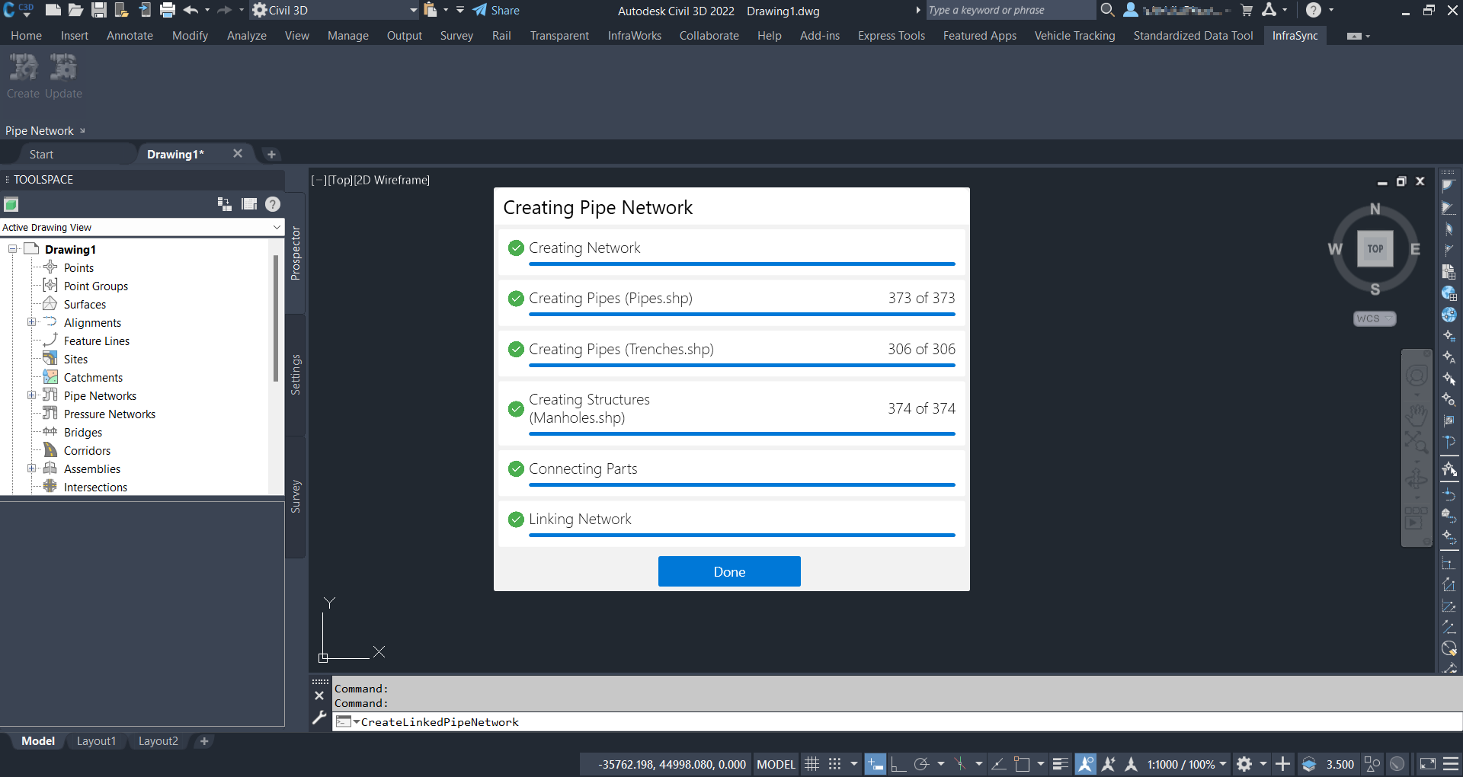Expand the Assemblies tree node

coord(31,468)
